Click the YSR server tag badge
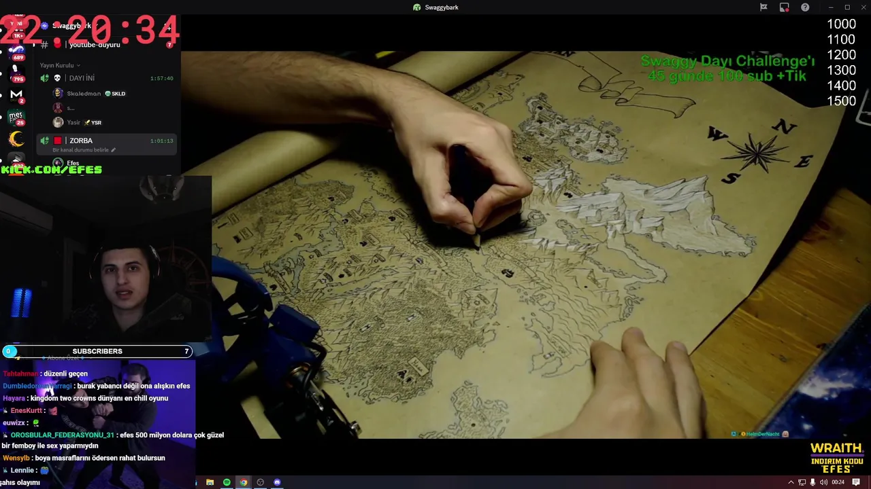This screenshot has height=489, width=871. (x=93, y=123)
